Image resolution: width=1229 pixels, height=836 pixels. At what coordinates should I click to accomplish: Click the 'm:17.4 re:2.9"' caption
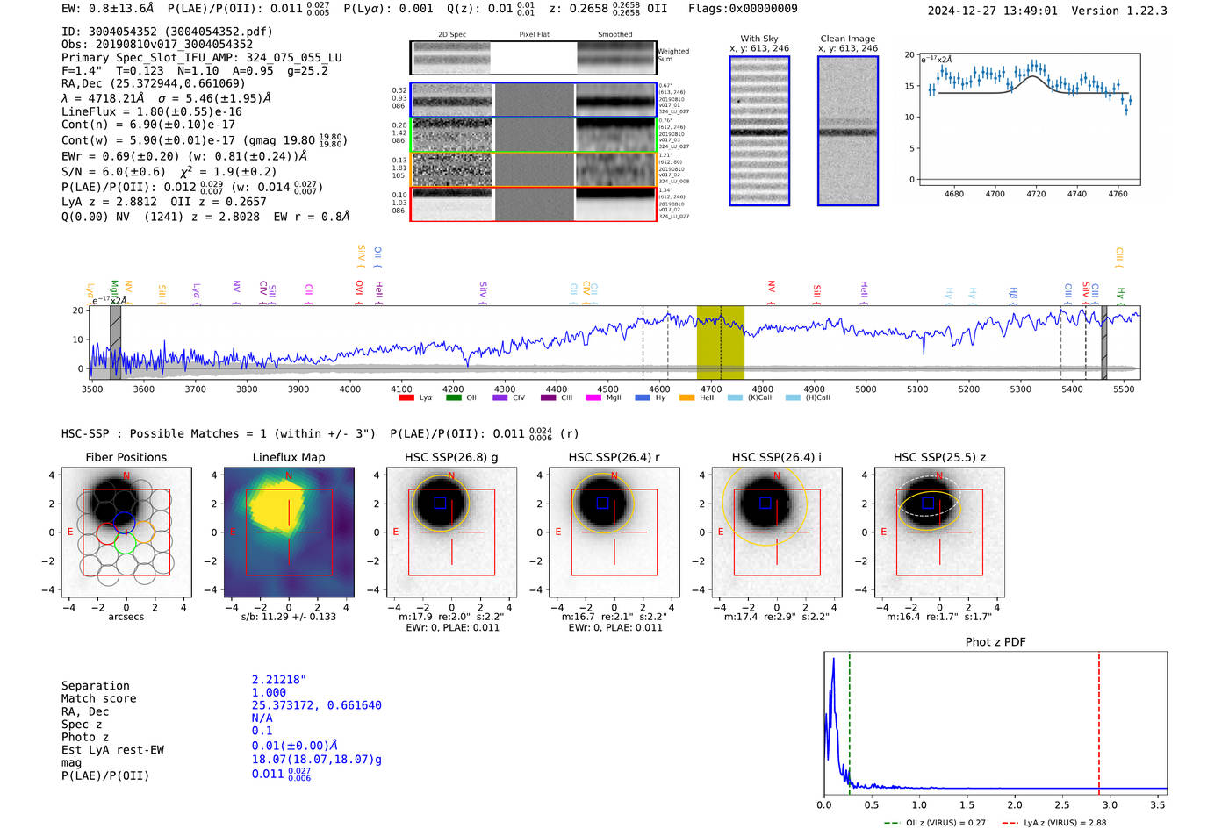click(777, 617)
